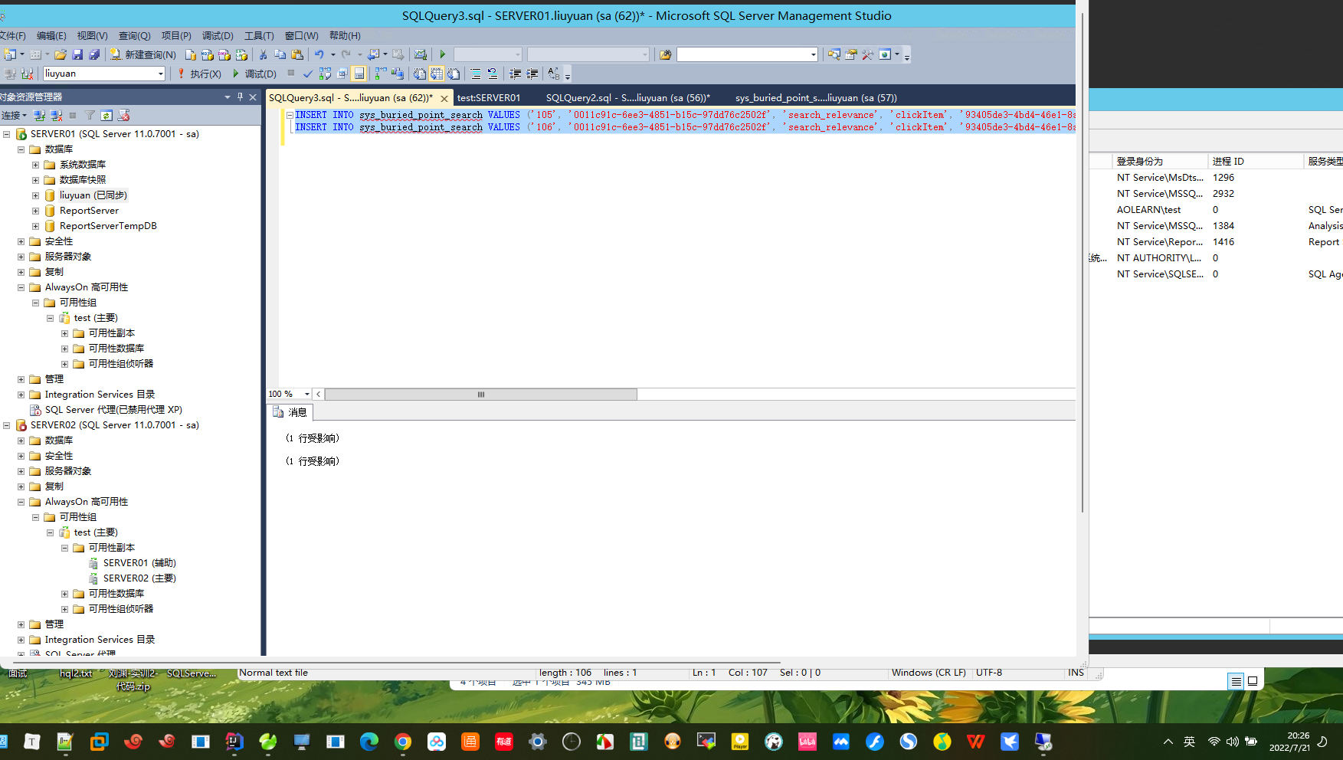The height and width of the screenshot is (760, 1343).
Task: Start debugging with 调试(D) button
Action: coord(254,74)
